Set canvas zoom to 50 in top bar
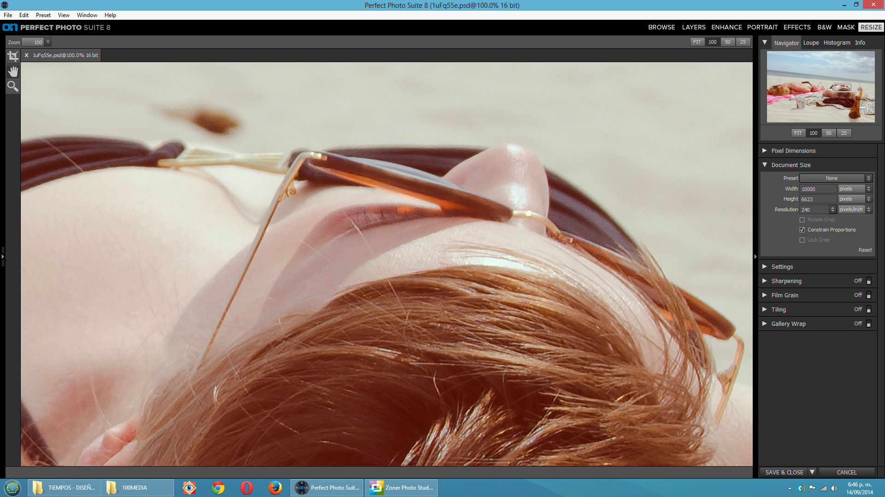This screenshot has width=885, height=497. coord(727,42)
